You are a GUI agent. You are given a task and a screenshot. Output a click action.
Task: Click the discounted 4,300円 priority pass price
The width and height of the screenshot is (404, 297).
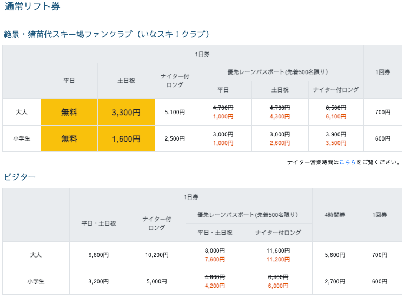[280, 117]
